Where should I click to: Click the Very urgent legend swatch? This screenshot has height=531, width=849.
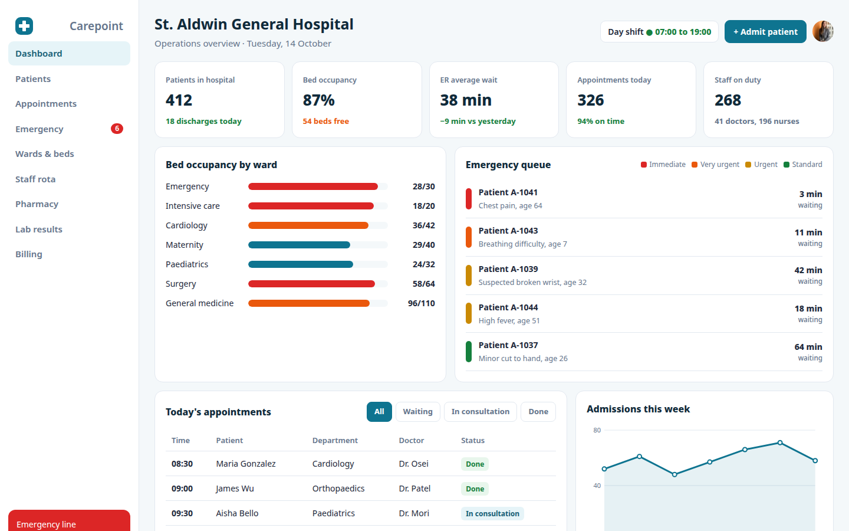[695, 165]
